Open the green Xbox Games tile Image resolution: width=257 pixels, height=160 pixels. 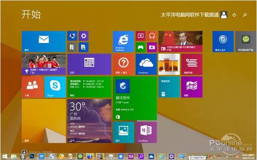click(x=140, y=47)
